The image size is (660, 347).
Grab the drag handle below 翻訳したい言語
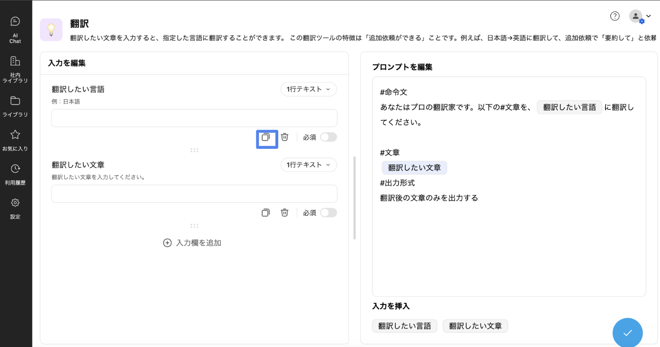[194, 150]
